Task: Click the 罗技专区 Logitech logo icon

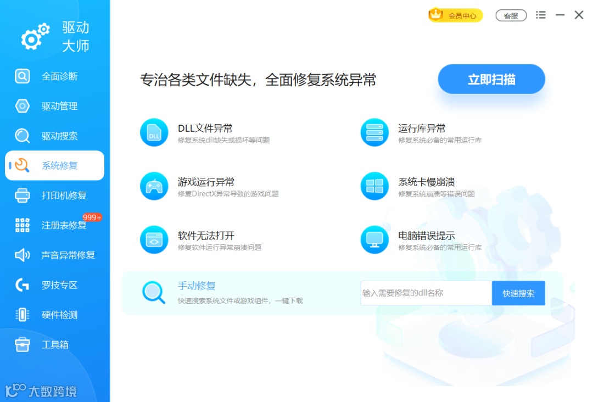Action: 23,285
